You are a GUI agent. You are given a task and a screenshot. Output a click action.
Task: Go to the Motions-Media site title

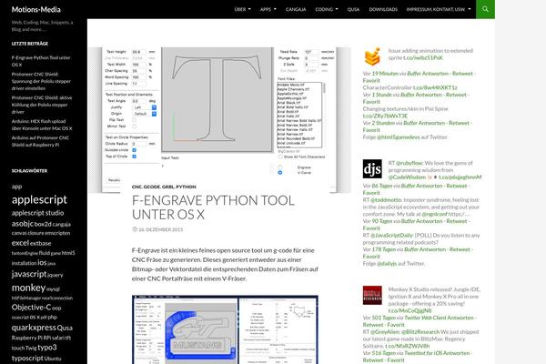[36, 9]
